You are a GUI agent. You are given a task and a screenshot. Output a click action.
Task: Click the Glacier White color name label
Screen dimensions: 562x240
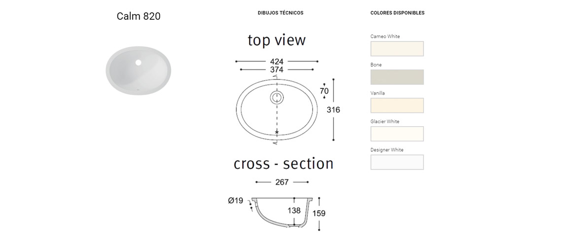pos(385,121)
